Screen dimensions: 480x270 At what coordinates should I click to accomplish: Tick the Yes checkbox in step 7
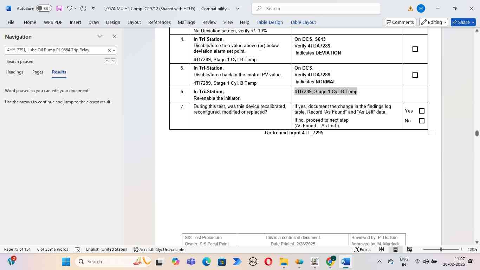422,111
